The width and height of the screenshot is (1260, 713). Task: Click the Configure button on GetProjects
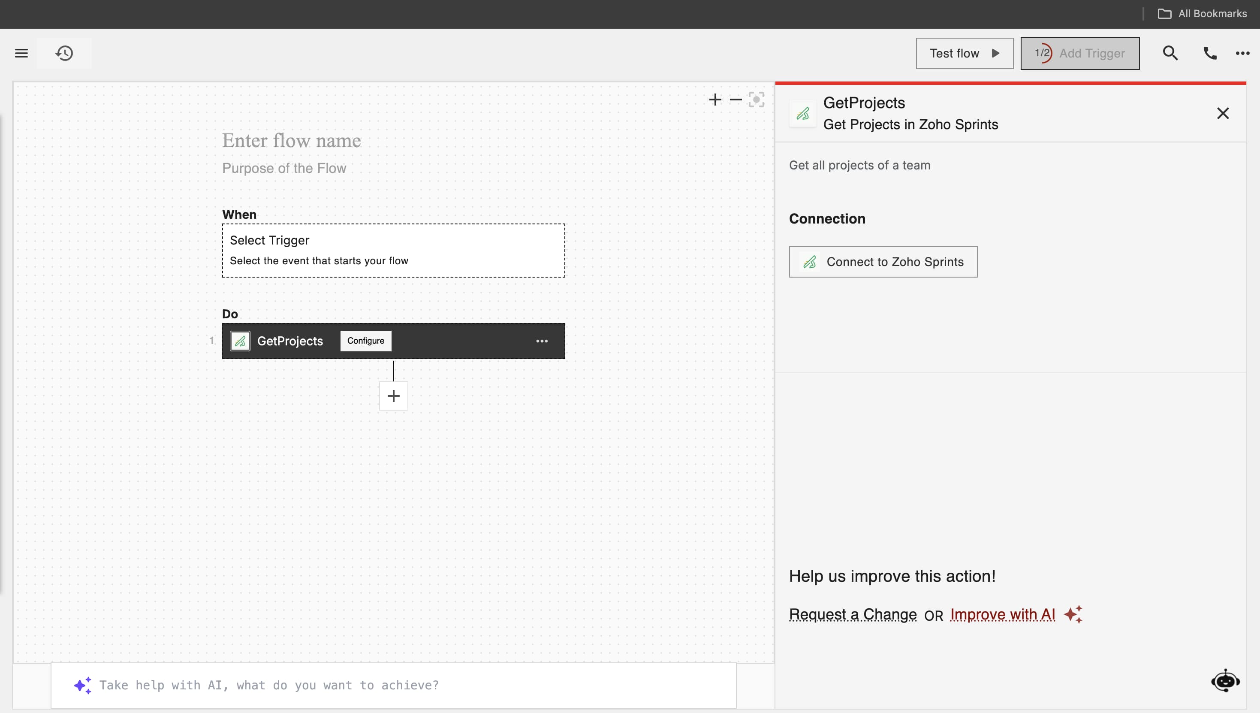tap(366, 341)
